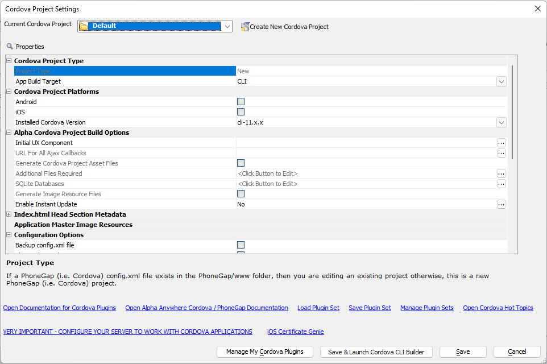Click the URL For All Ajax Callbacks field
The image size is (547, 364).
(x=366, y=153)
